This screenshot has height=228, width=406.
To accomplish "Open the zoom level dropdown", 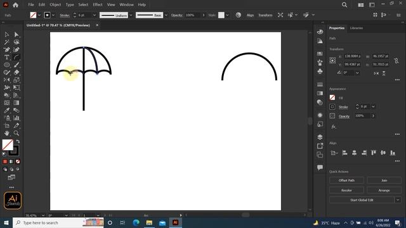I will click(x=43, y=215).
